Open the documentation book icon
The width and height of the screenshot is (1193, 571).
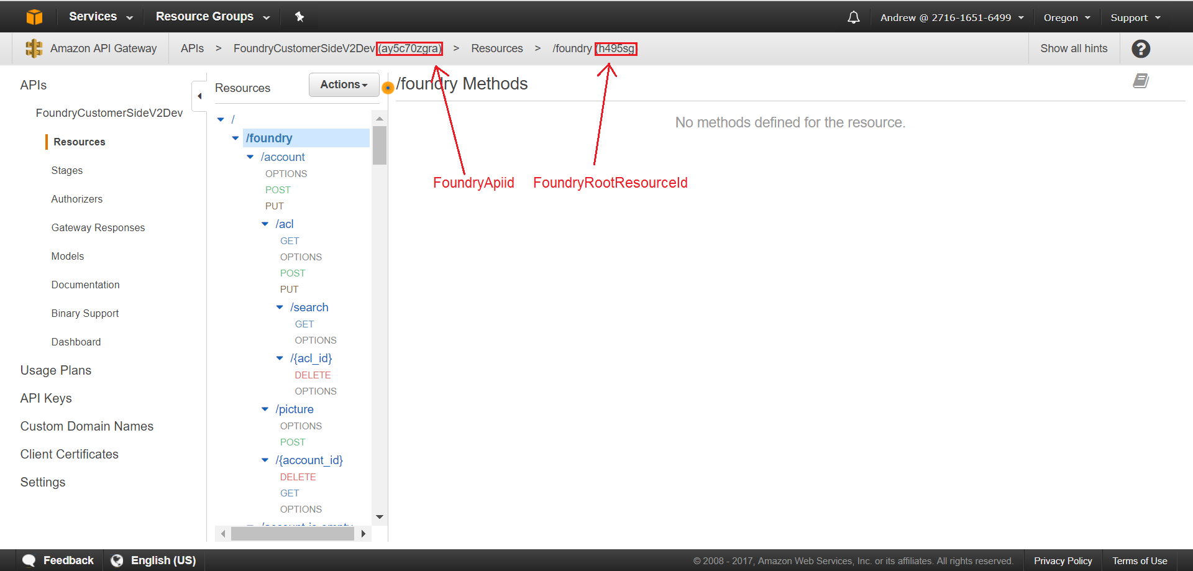tap(1141, 81)
